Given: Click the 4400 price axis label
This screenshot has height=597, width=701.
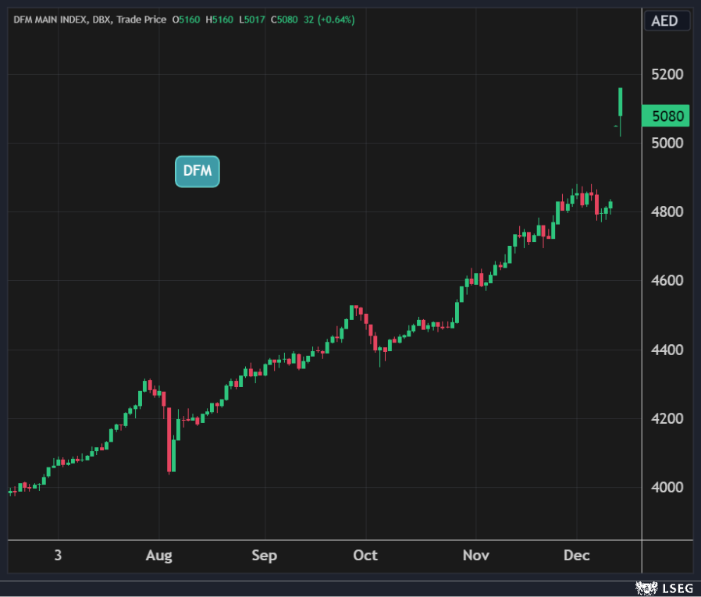Looking at the screenshot, I should [667, 350].
